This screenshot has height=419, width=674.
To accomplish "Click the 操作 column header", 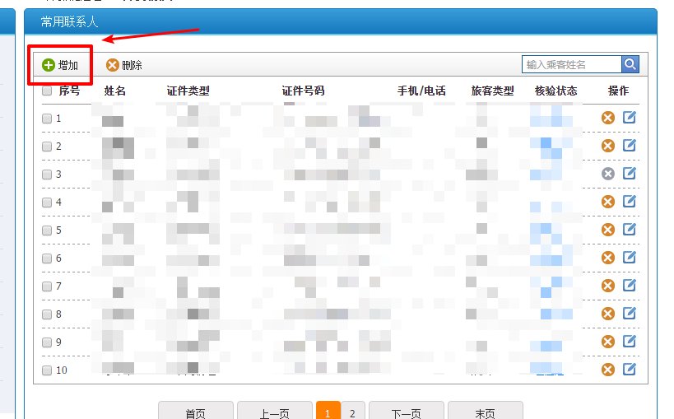I will tap(618, 91).
